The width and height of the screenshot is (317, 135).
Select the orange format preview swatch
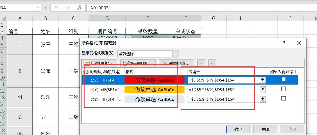155,90
